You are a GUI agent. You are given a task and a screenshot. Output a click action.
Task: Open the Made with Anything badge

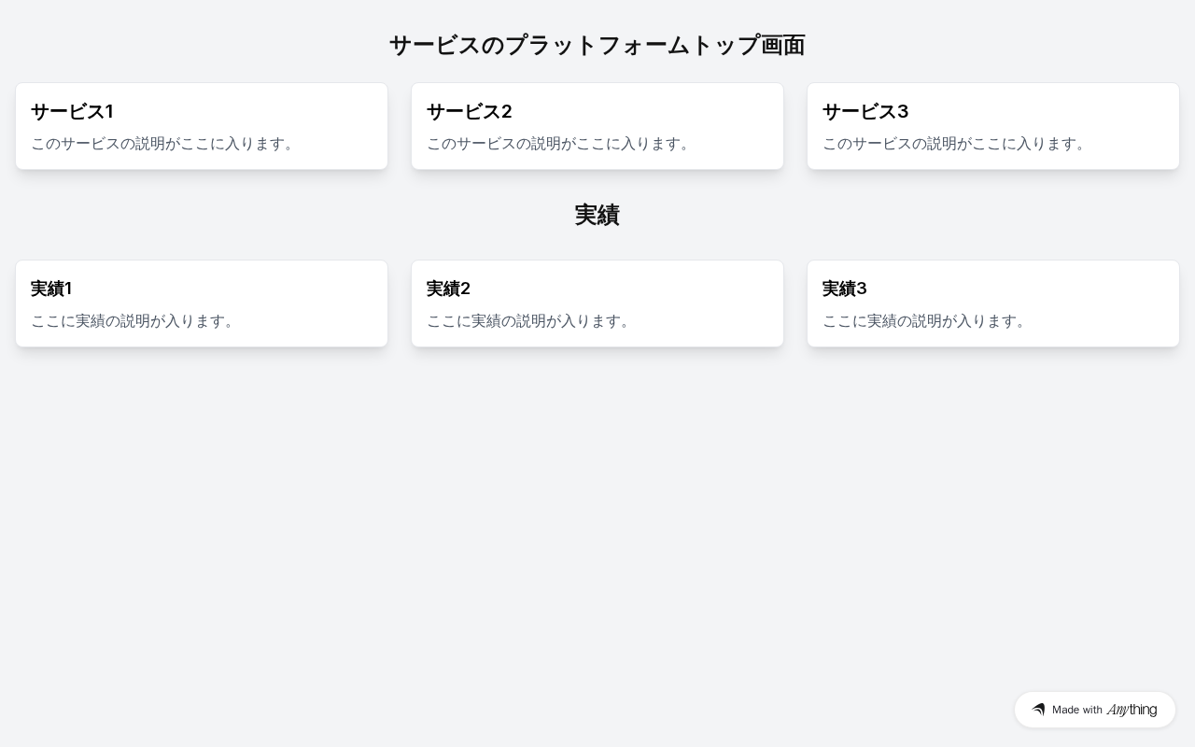click(1095, 710)
